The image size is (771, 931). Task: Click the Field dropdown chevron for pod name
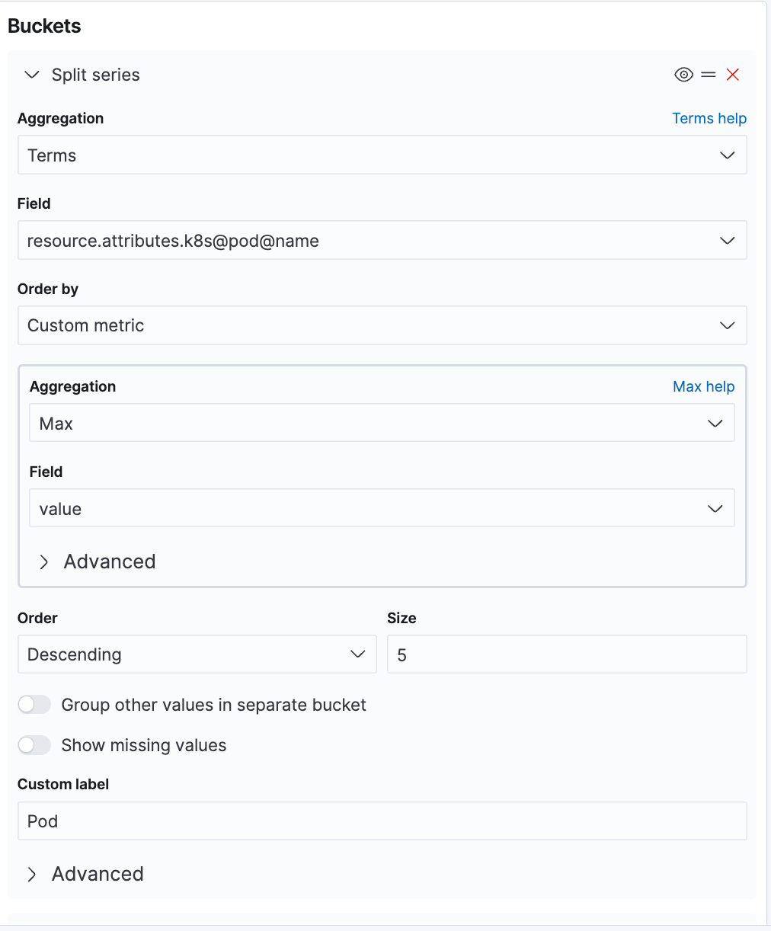coord(728,240)
